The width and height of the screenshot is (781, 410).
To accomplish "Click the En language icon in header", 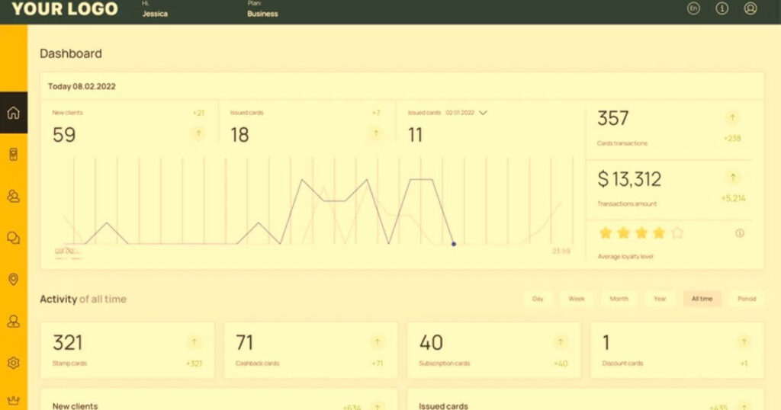I will [x=693, y=8].
